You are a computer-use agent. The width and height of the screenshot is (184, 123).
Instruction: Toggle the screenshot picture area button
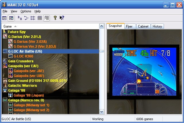pyautogui.click(x=11, y=18)
